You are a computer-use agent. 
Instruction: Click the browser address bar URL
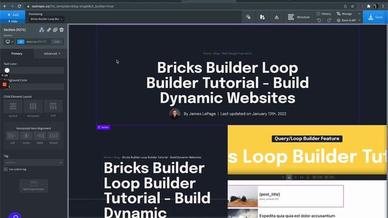73,6
